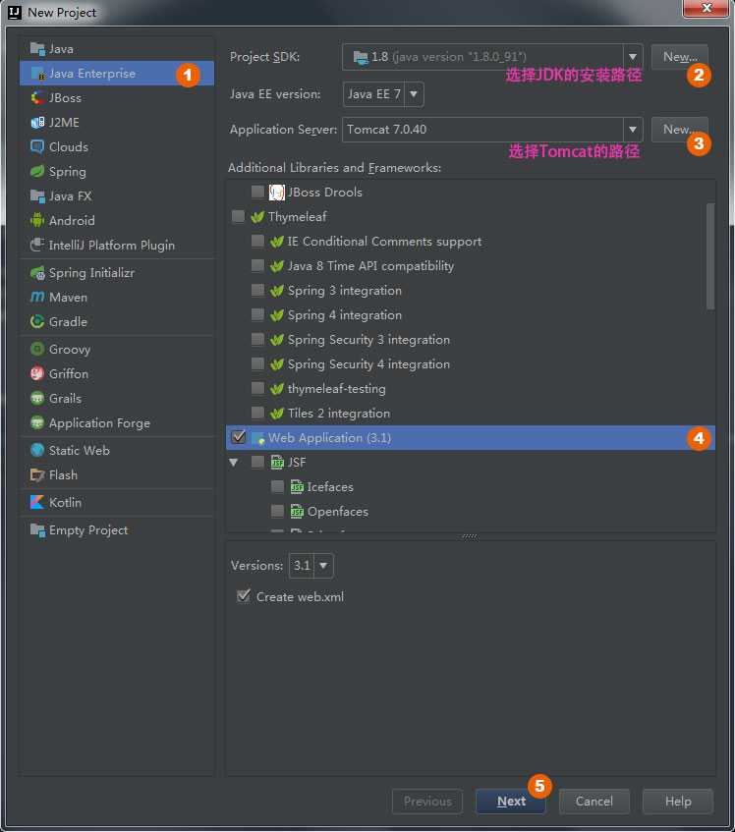
Task: Click the IntelliJ Platform Plugin icon
Action: 37,246
